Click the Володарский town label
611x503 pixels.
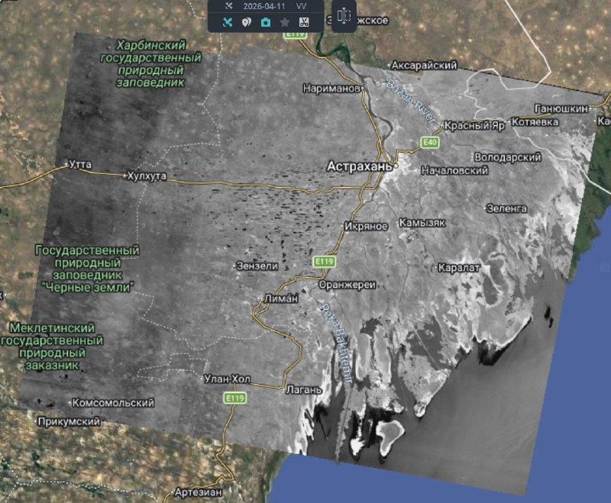point(507,156)
